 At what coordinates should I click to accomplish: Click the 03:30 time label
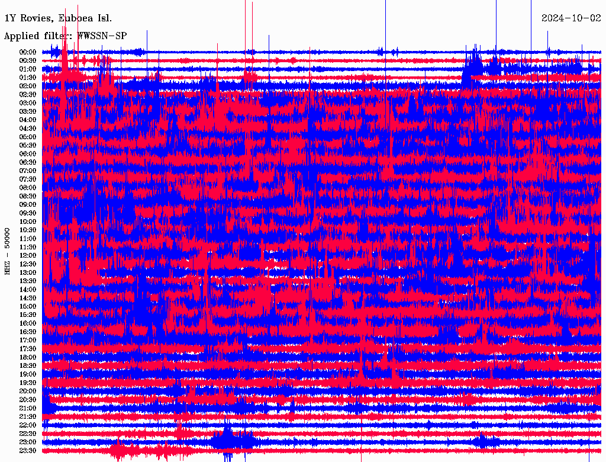pyautogui.click(x=28, y=111)
